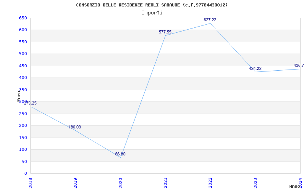Click the 50 y-axis tick label
This screenshot has height=190, width=304.
(x=24, y=162)
